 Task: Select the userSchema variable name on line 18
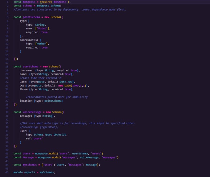(x=31, y=67)
